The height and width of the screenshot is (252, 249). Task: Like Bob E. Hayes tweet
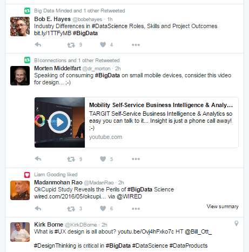tap(103, 44)
